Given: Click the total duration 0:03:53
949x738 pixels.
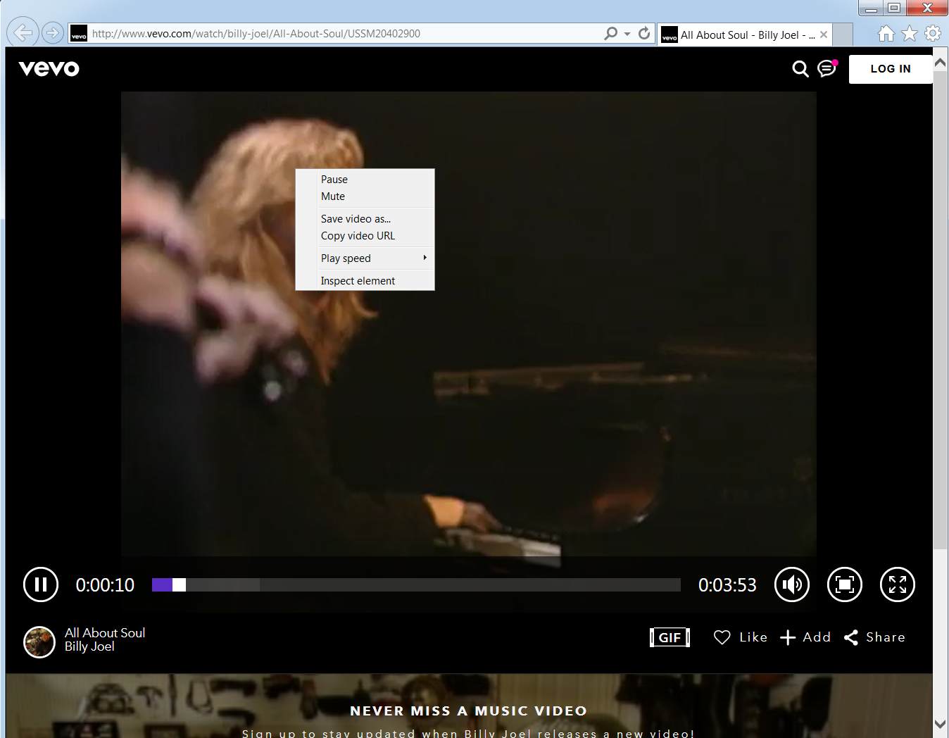Looking at the screenshot, I should (x=727, y=585).
